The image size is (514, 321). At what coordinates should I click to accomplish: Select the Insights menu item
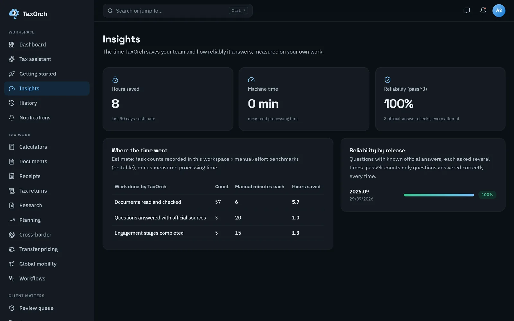pyautogui.click(x=47, y=88)
